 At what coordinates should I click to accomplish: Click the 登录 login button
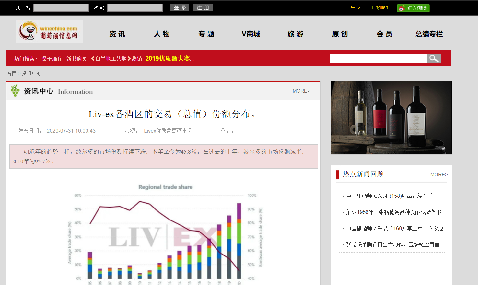(180, 8)
